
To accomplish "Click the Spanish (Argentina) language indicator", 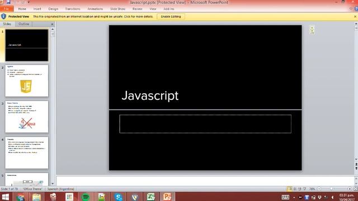I will pyautogui.click(x=61, y=189).
